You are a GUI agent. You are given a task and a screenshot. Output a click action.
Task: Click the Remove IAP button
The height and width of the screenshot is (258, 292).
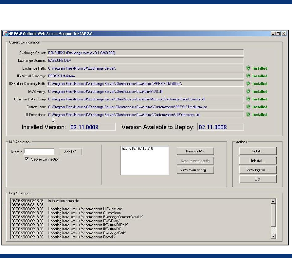click(195, 151)
